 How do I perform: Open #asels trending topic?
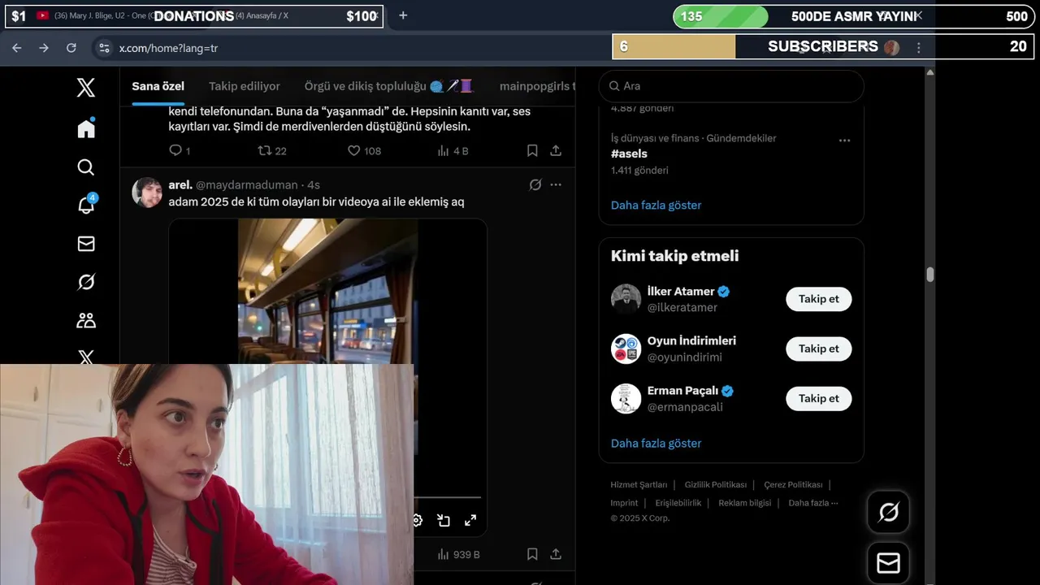630,154
